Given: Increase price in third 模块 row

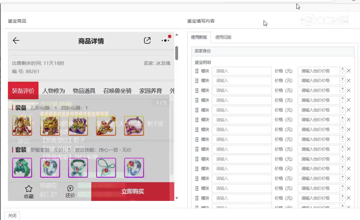Looking at the screenshot, I should click(x=342, y=89).
